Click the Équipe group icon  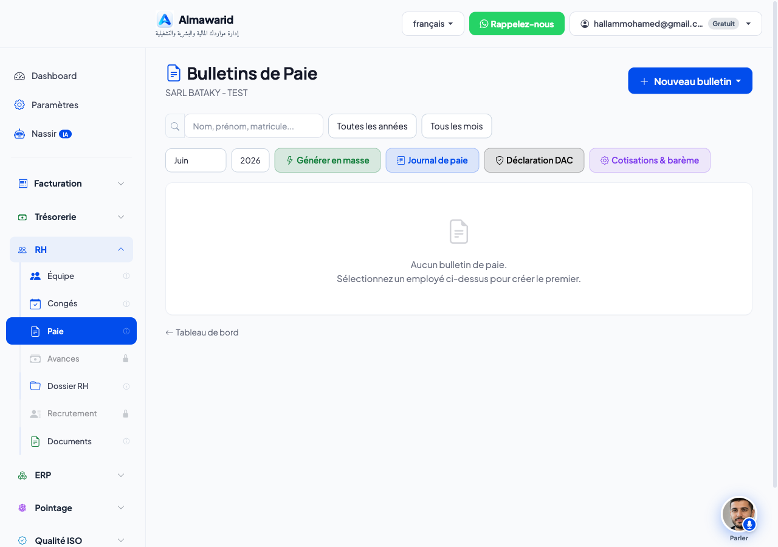[x=35, y=276]
